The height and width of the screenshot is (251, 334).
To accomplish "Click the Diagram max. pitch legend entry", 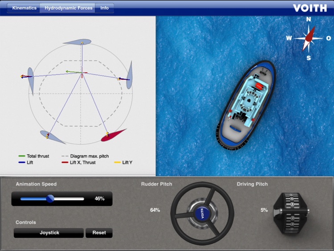I will click(85, 156).
